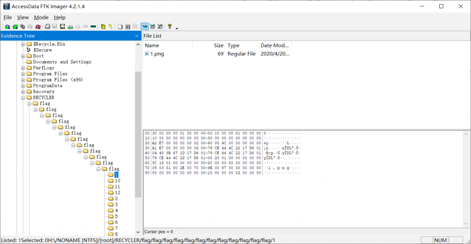This screenshot has width=471, height=244.
Task: Select selected folder 1 in tree
Action: click(116, 175)
